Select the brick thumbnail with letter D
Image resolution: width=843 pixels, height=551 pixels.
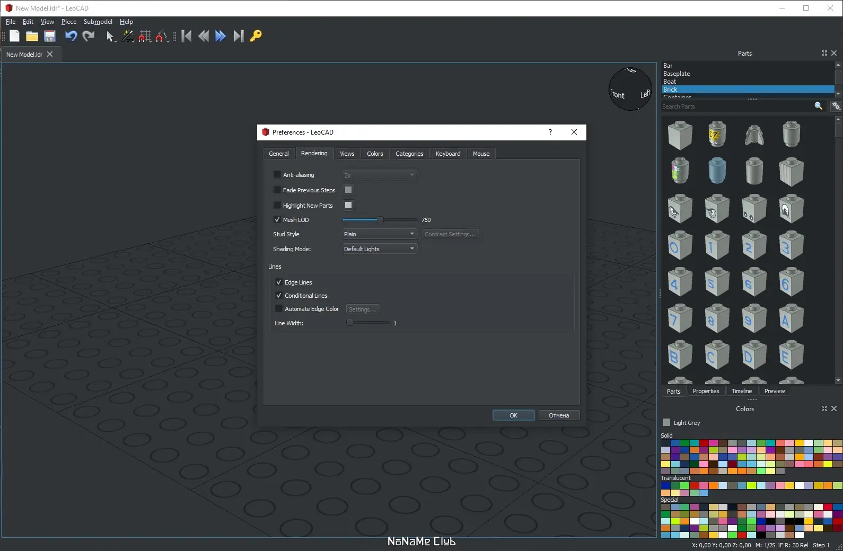pos(754,355)
